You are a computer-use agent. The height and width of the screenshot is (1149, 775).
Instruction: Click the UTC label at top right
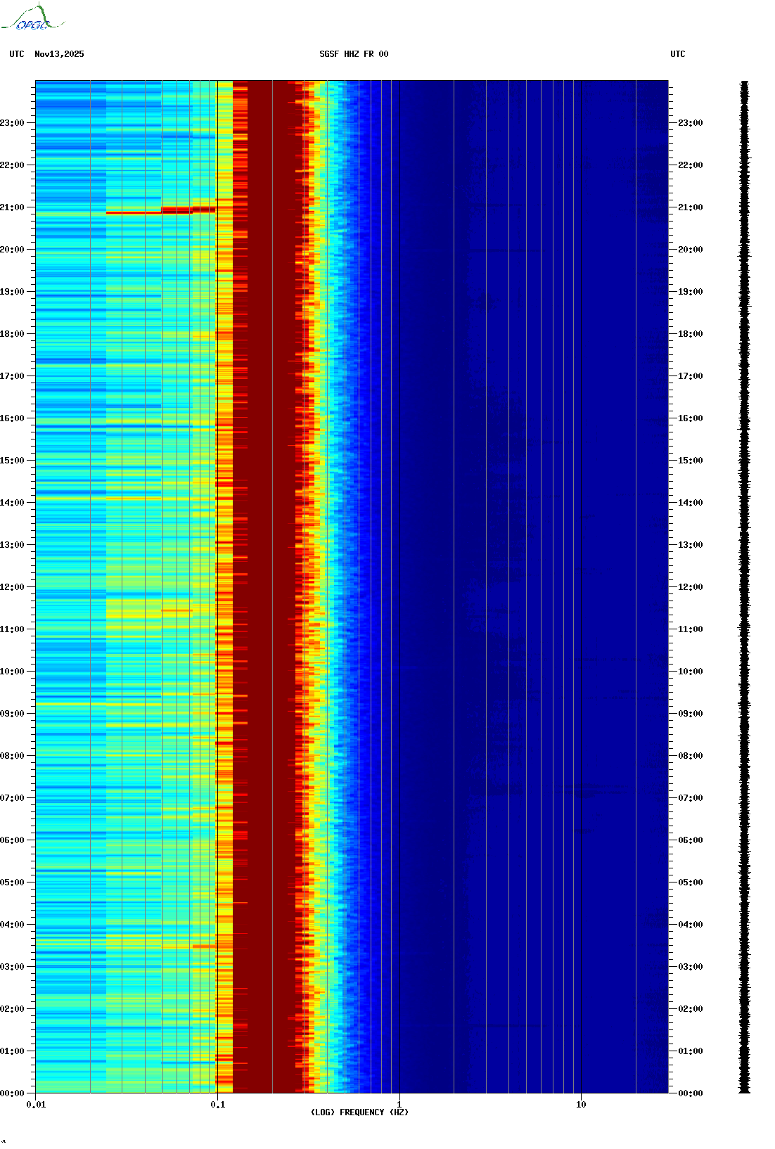(x=677, y=54)
